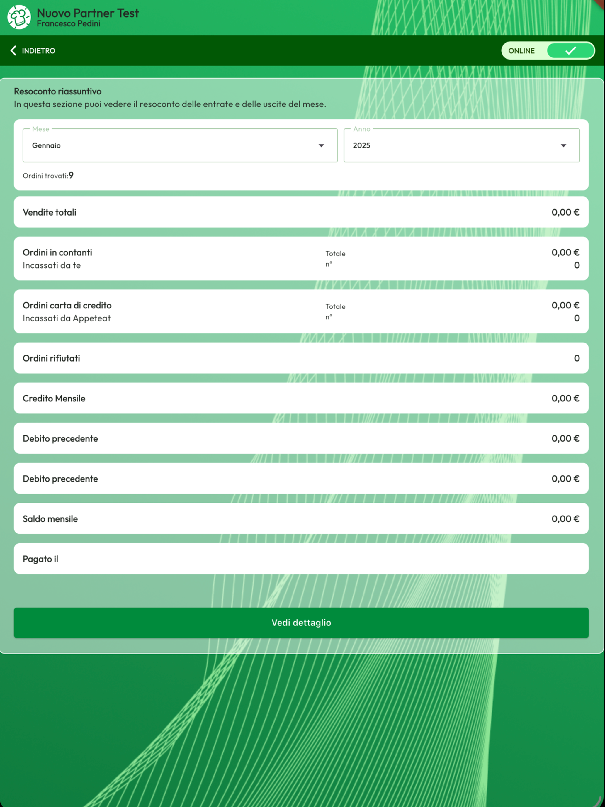605x807 pixels.
Task: Select the Saldo mensile row
Action: tap(301, 518)
